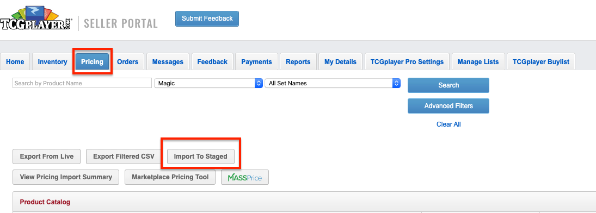Image resolution: width=596 pixels, height=213 pixels.
Task: Open the Feedback tab
Action: point(212,62)
